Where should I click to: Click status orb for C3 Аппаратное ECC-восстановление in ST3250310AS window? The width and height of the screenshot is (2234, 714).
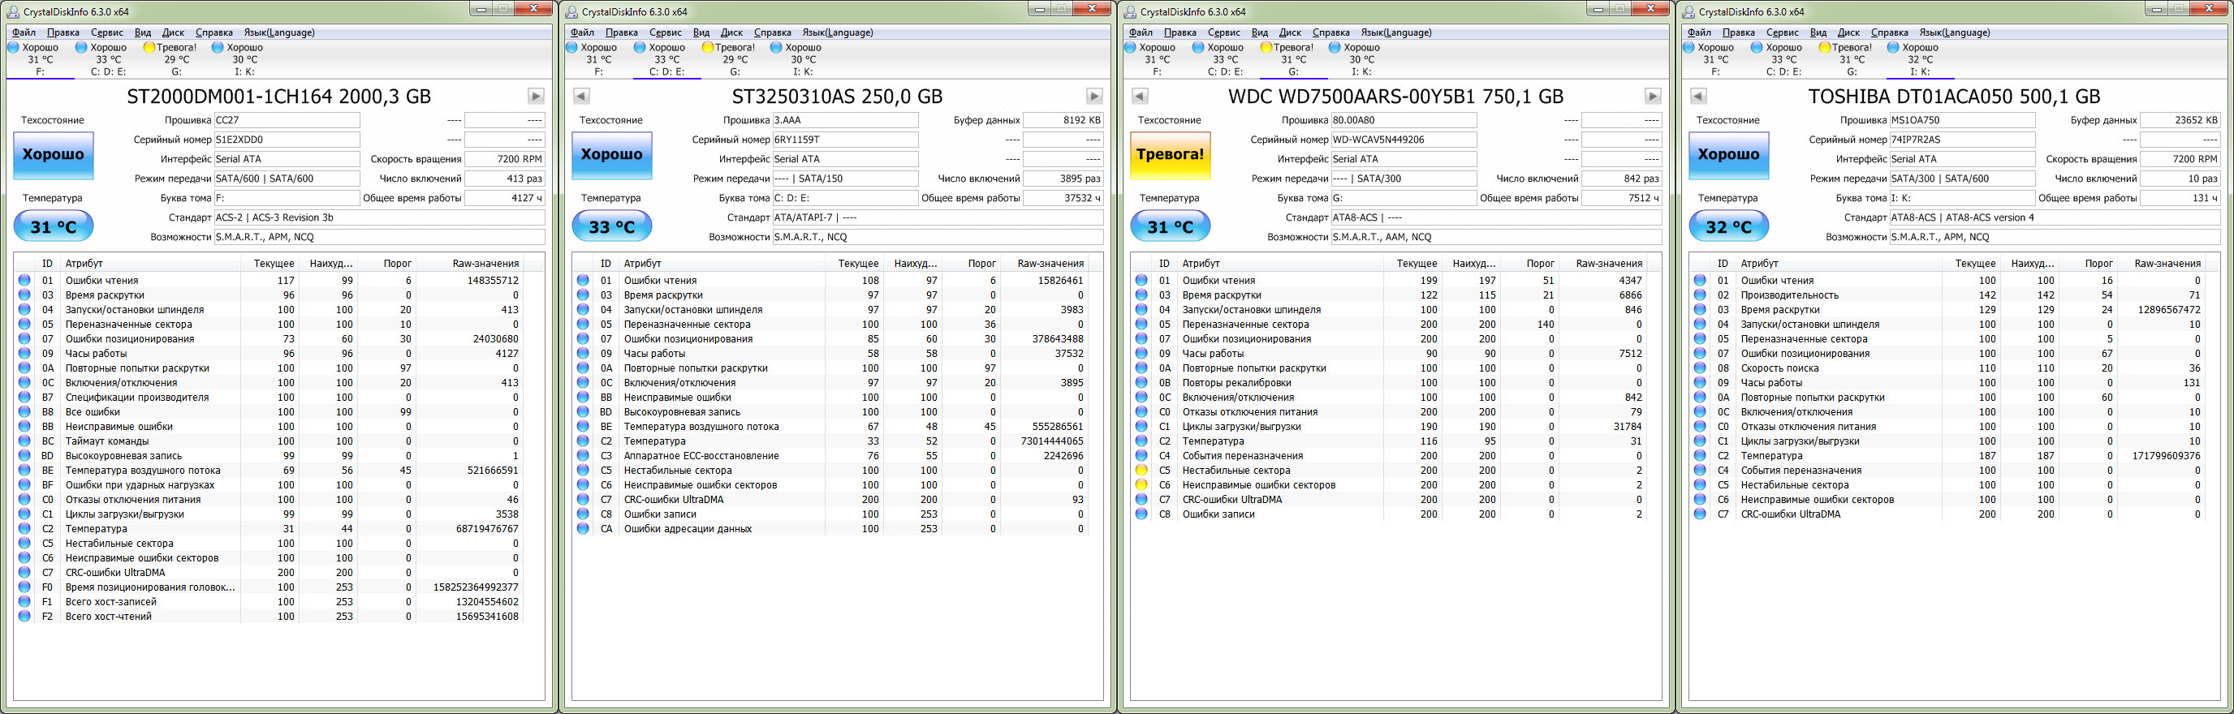click(x=583, y=456)
